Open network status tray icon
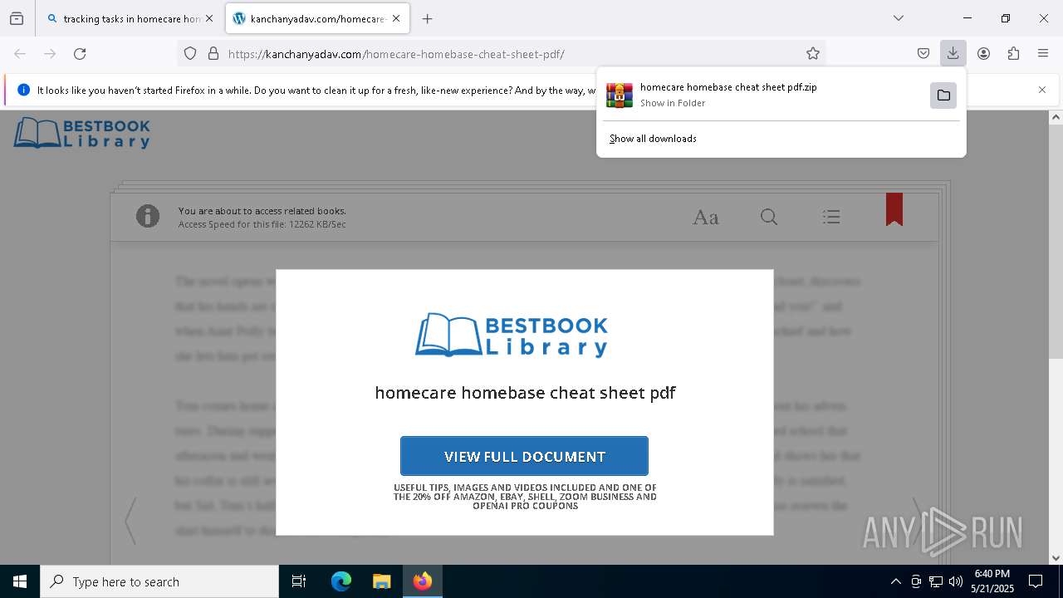This screenshot has width=1063, height=598. (936, 581)
